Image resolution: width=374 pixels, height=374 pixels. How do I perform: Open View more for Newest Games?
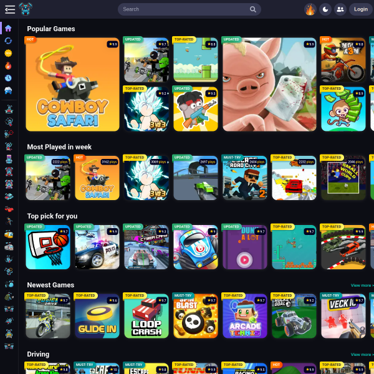tap(362, 285)
